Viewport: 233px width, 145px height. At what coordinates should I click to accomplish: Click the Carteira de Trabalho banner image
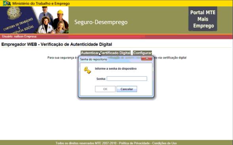pyautogui.click(x=34, y=20)
